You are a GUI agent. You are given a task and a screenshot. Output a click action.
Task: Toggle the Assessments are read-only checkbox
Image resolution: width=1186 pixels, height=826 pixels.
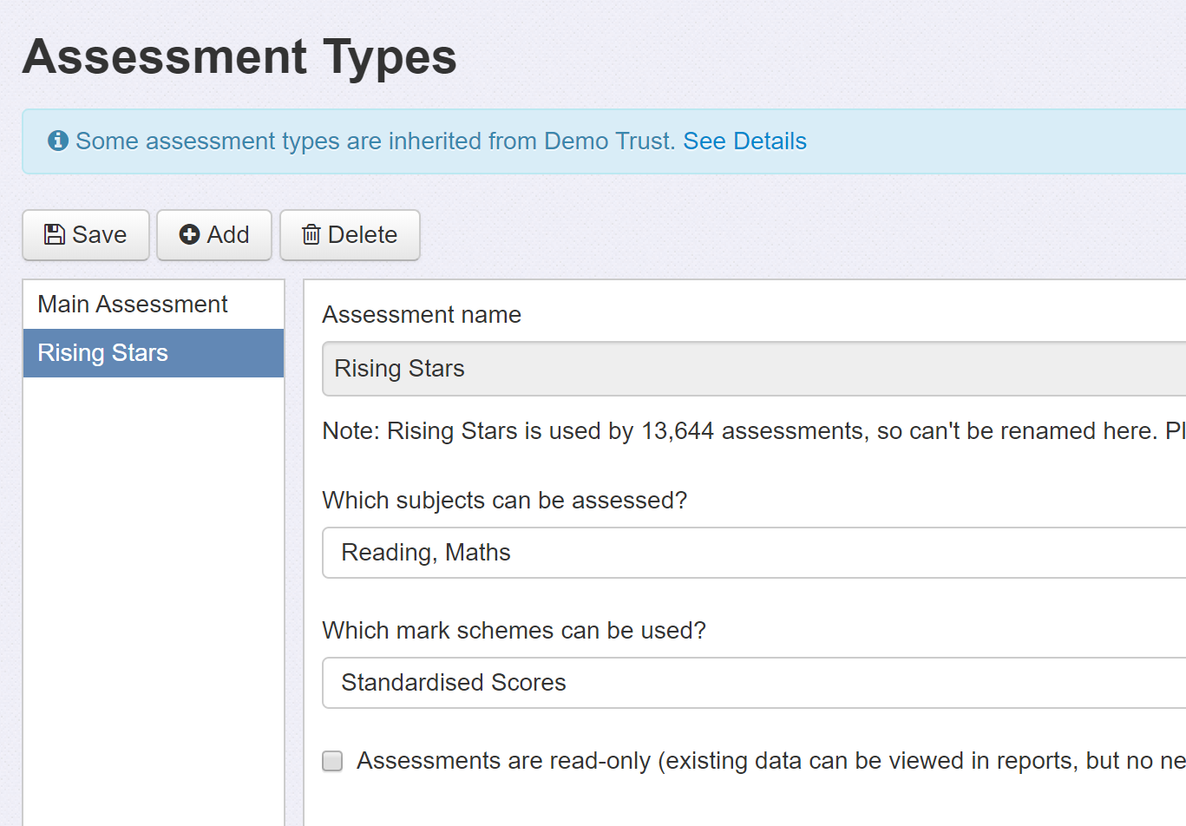(332, 761)
